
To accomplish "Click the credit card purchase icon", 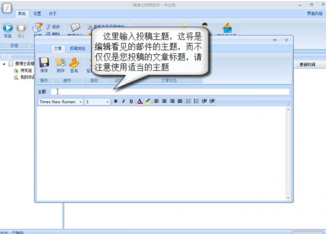I will coord(227,28).
